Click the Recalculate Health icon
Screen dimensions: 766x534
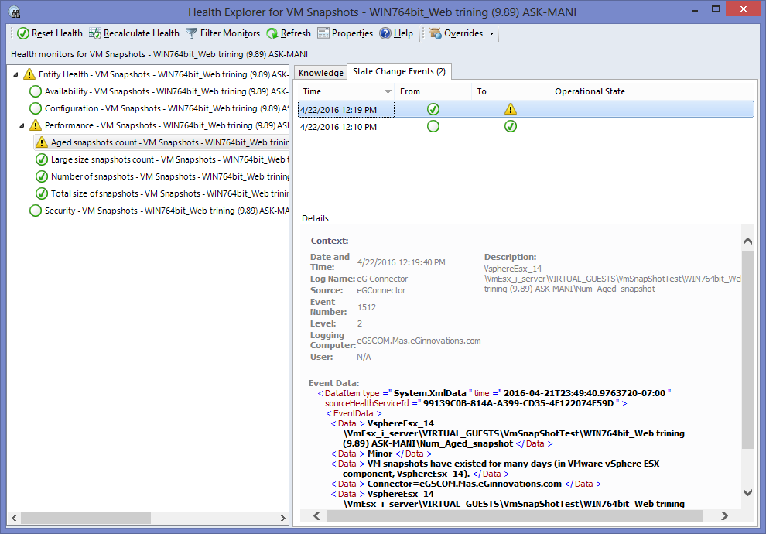tap(94, 33)
